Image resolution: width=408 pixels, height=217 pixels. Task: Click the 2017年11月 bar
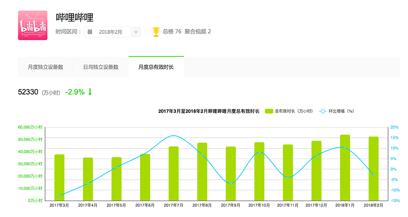click(288, 172)
